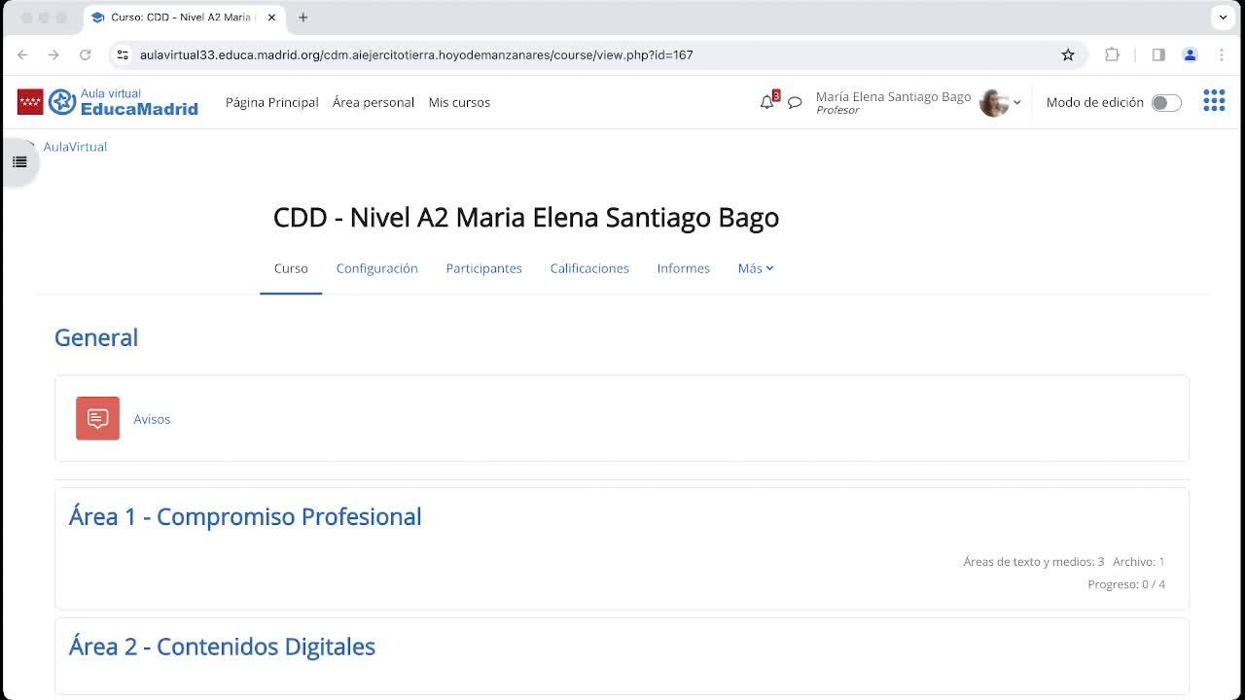Switch to the Curso tab
The image size is (1245, 700).
291,268
